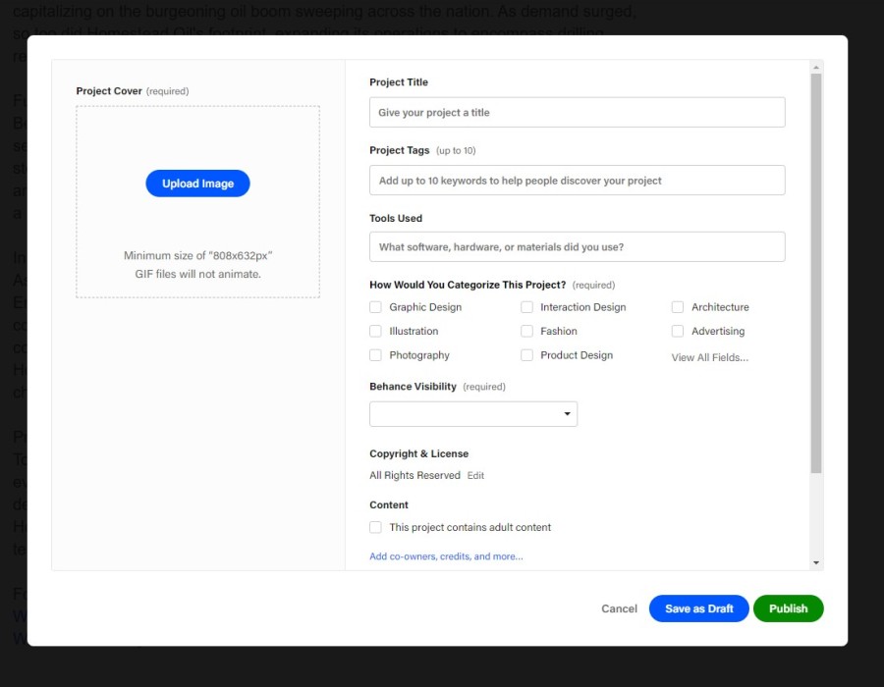Click Save as Draft button
Screen dimensions: 884x687
pyautogui.click(x=698, y=608)
